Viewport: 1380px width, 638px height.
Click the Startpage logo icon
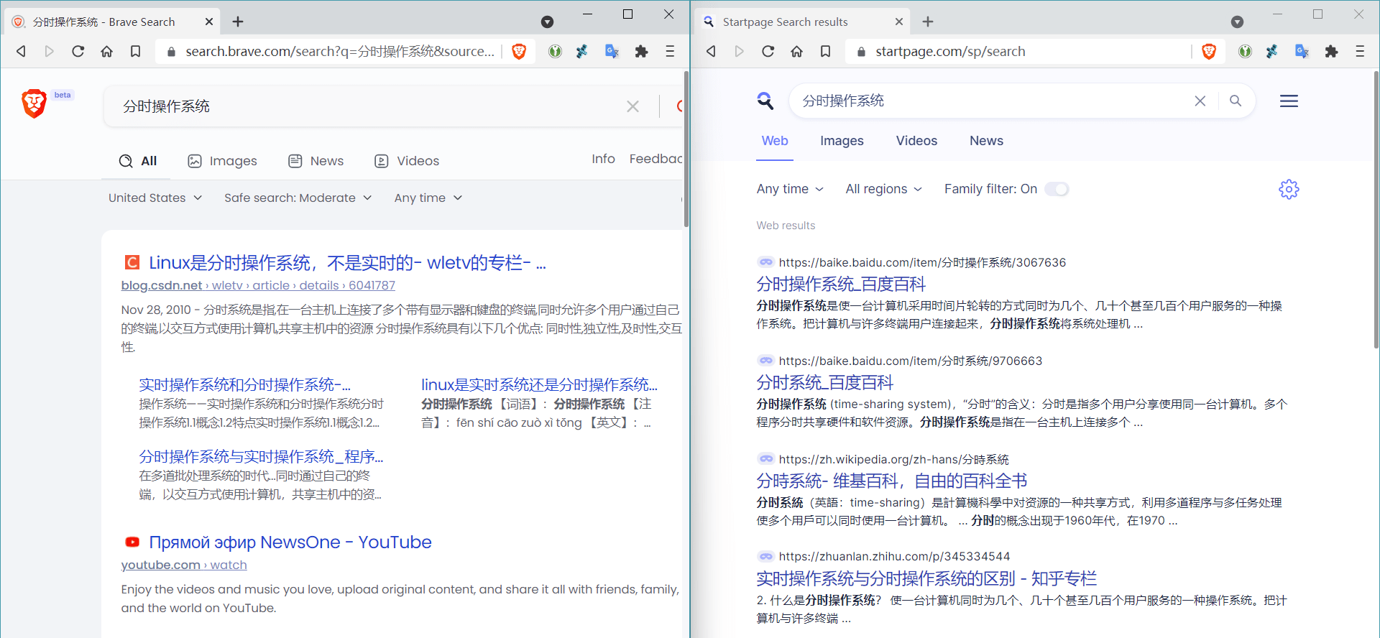[765, 101]
